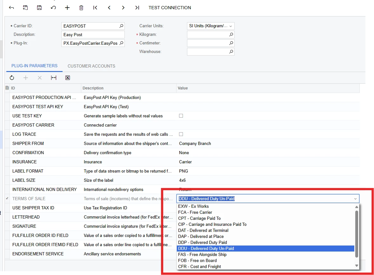This screenshot has width=374, height=275.
Task: Export grid to Excel icon
Action: [x=68, y=78]
